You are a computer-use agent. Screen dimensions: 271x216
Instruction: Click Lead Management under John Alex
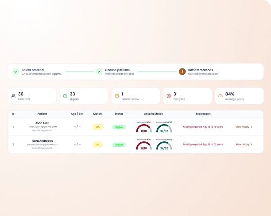(x=42, y=130)
